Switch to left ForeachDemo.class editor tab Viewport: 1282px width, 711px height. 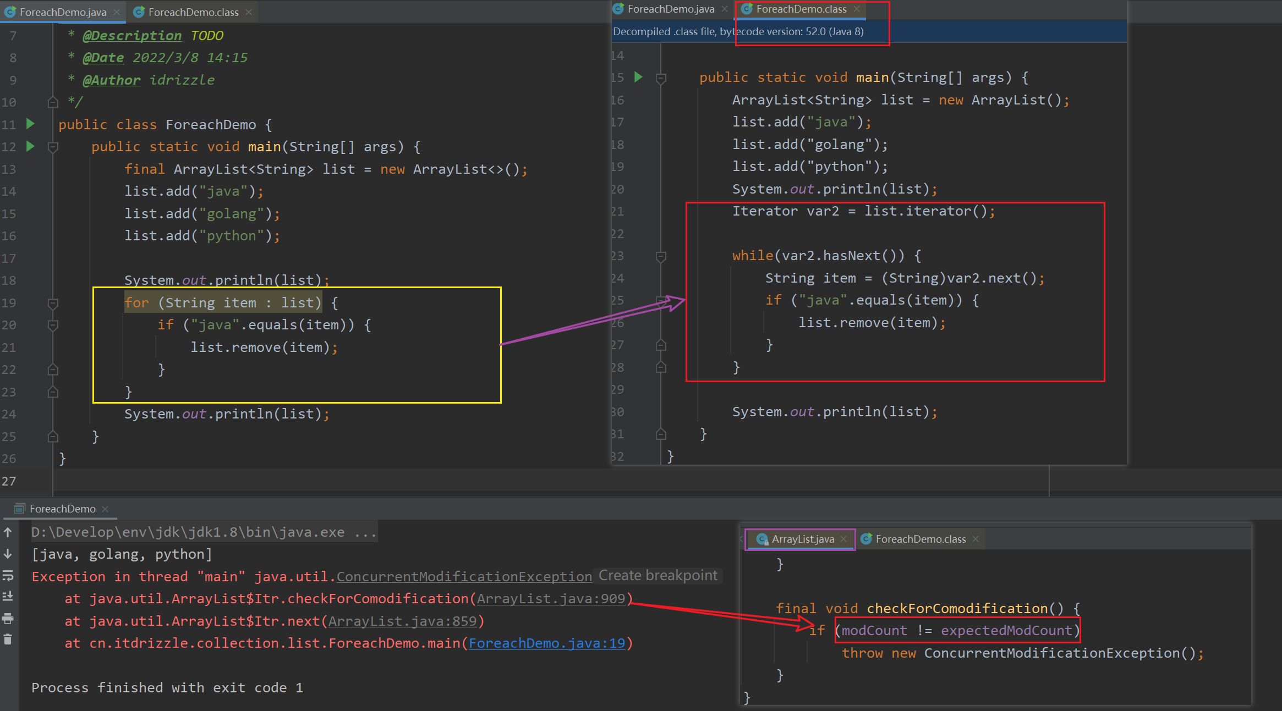[193, 12]
